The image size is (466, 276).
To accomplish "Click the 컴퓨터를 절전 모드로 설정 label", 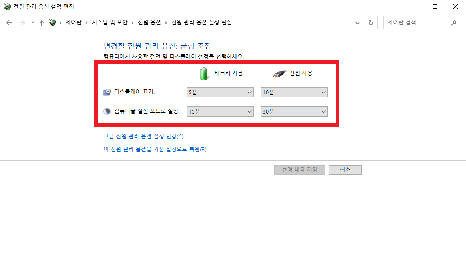I will coord(147,111).
